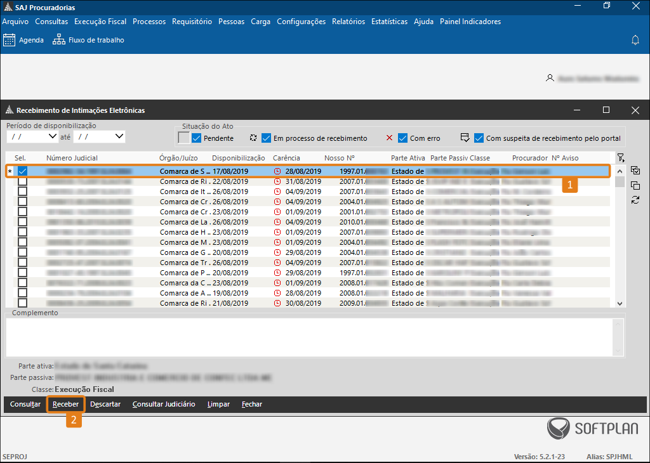Viewport: 650px width, 463px height.
Task: Click the refresh icon right of list
Action: click(x=635, y=200)
